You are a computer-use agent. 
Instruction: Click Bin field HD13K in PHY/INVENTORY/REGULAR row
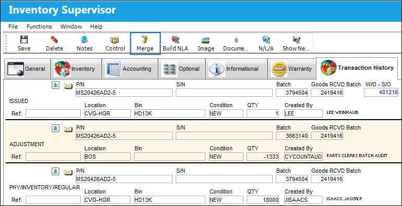pyautogui.click(x=169, y=200)
